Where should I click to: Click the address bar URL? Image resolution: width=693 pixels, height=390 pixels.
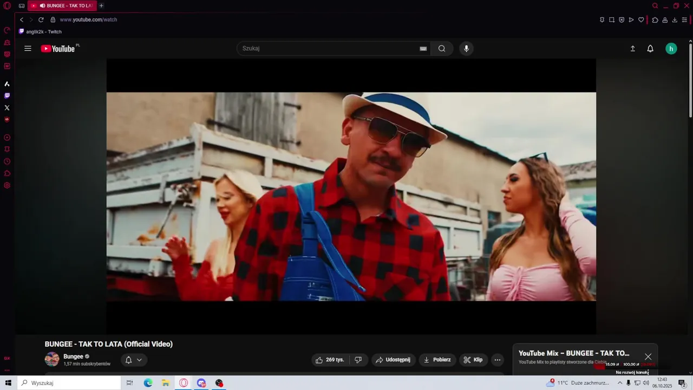88,20
